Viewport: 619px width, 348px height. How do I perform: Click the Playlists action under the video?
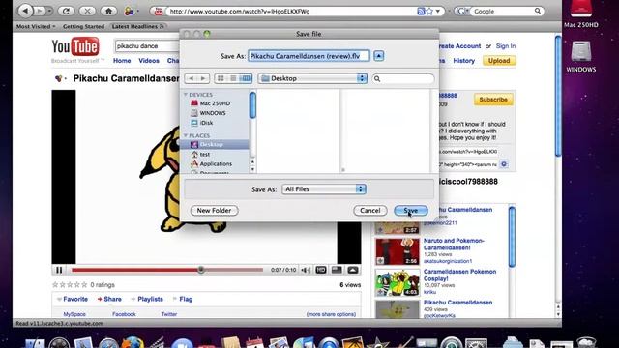pyautogui.click(x=147, y=299)
